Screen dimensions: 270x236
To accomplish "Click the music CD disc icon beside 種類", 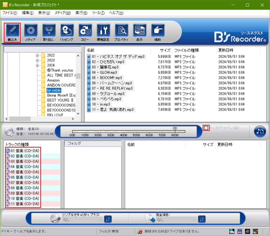I will pos(9,131).
